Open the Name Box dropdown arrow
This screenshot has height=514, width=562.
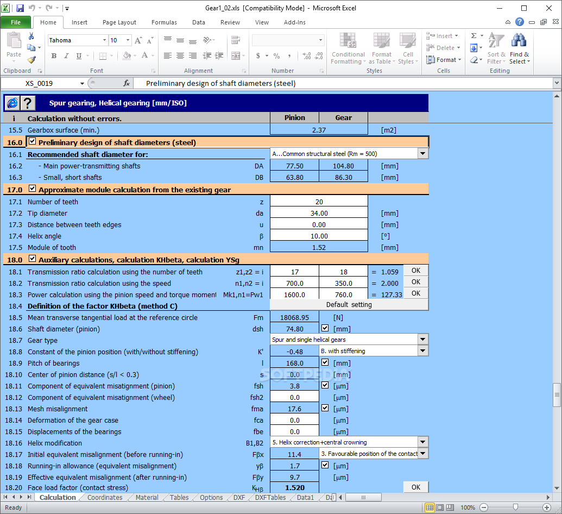82,83
